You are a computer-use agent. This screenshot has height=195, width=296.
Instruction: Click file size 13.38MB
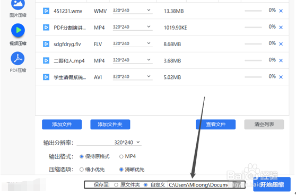173,11
